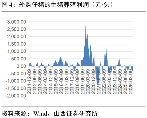This screenshot has height=118, width=147.
Task: Click the 2011-12-09 date label
Action: click(29, 81)
